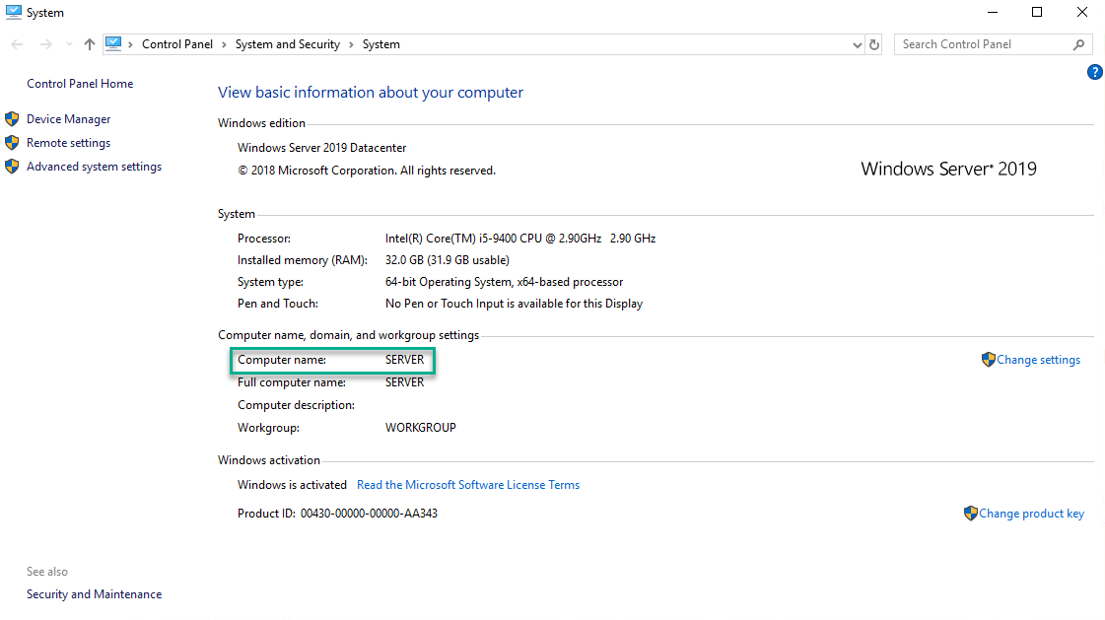This screenshot has width=1105, height=620.
Task: Click the search magnifier icon
Action: click(1079, 44)
